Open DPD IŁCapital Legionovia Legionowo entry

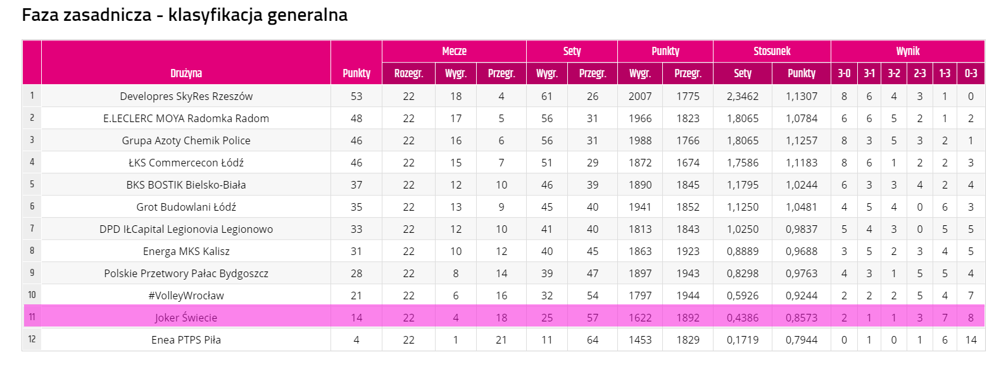(x=186, y=229)
